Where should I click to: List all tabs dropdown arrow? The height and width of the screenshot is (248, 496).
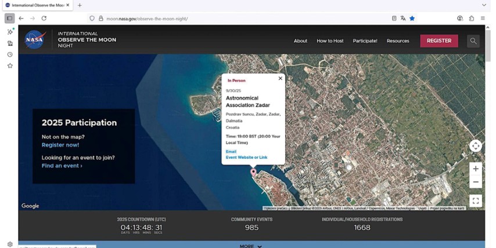click(484, 5)
